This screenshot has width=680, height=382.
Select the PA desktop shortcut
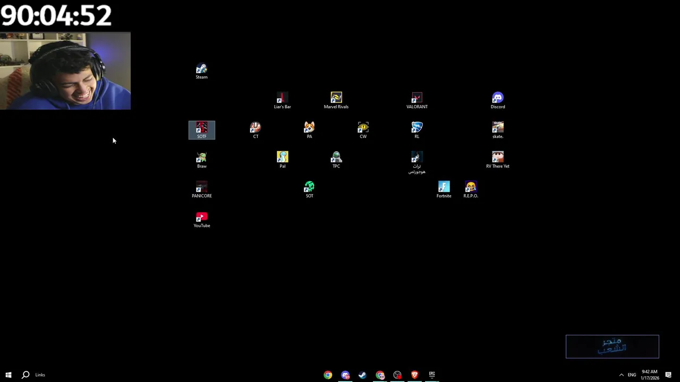[x=309, y=131]
